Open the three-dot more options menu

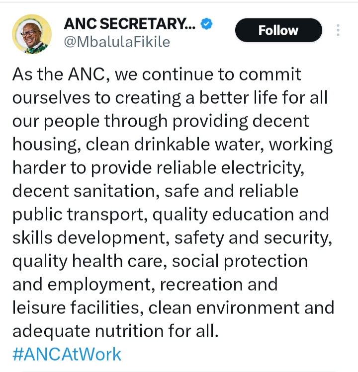pyautogui.click(x=338, y=30)
